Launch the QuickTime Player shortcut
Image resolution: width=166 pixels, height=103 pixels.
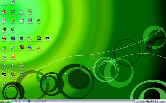4,48
